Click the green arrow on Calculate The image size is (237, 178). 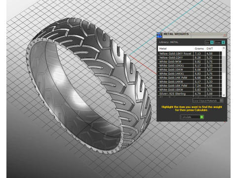coord(202,117)
